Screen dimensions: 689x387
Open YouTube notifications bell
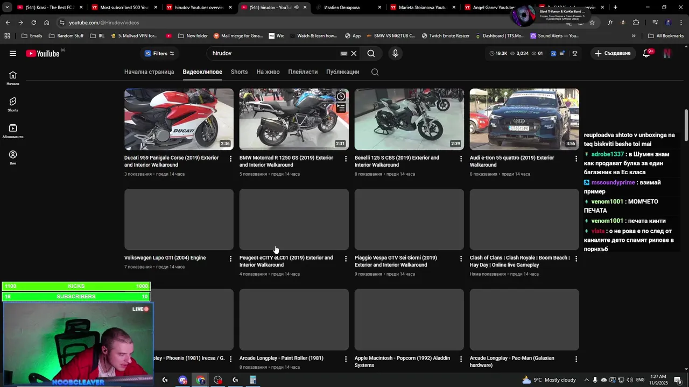pos(646,53)
